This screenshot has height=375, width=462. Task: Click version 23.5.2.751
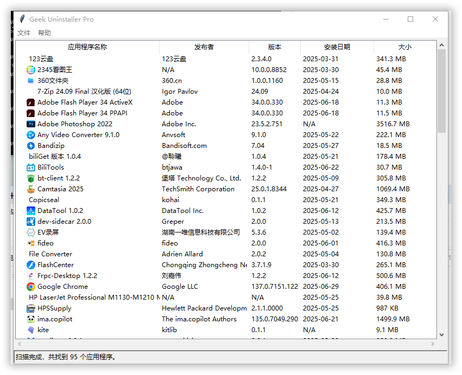pyautogui.click(x=267, y=124)
